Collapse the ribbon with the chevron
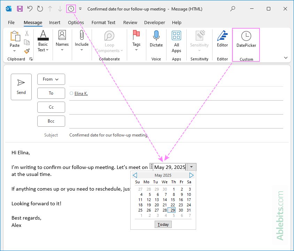This screenshot has height=251, width=294. pos(286,58)
